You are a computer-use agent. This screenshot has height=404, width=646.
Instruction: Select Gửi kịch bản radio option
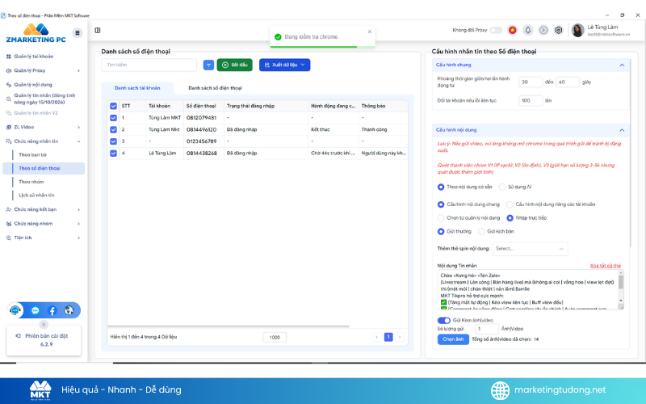[481, 231]
